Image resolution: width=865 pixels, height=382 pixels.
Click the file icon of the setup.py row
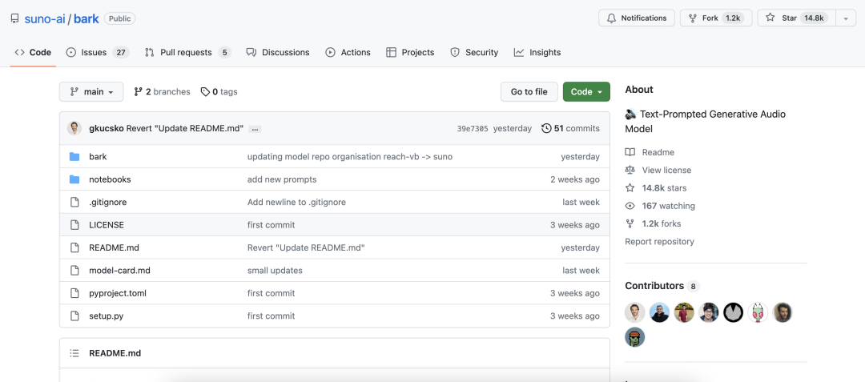pos(74,316)
